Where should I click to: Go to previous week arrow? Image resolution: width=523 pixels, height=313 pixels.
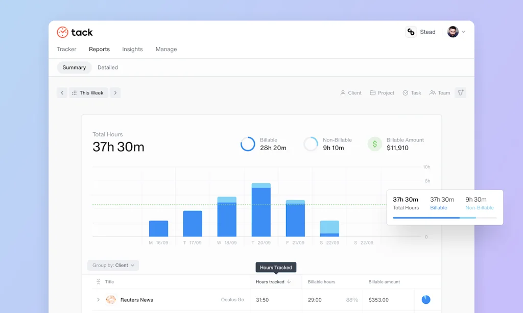62,92
